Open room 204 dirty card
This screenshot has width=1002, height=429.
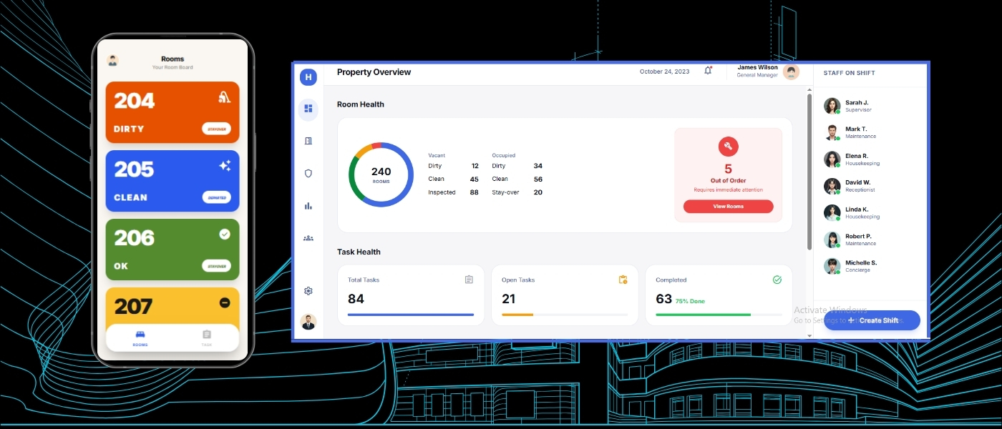click(172, 112)
